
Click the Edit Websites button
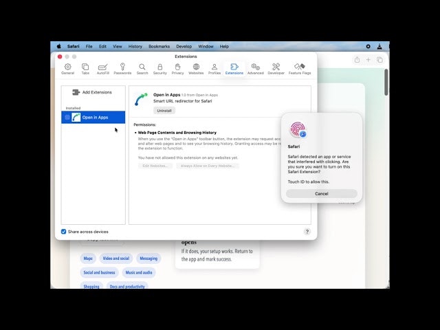(155, 166)
